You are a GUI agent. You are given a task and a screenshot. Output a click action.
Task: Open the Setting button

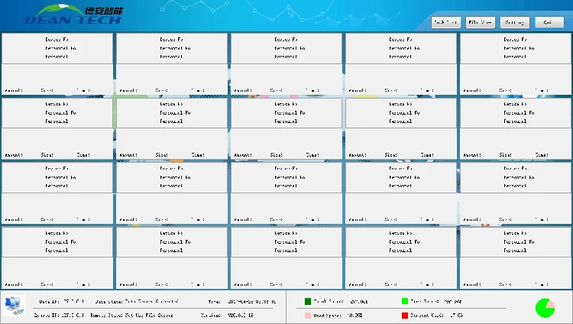(514, 22)
